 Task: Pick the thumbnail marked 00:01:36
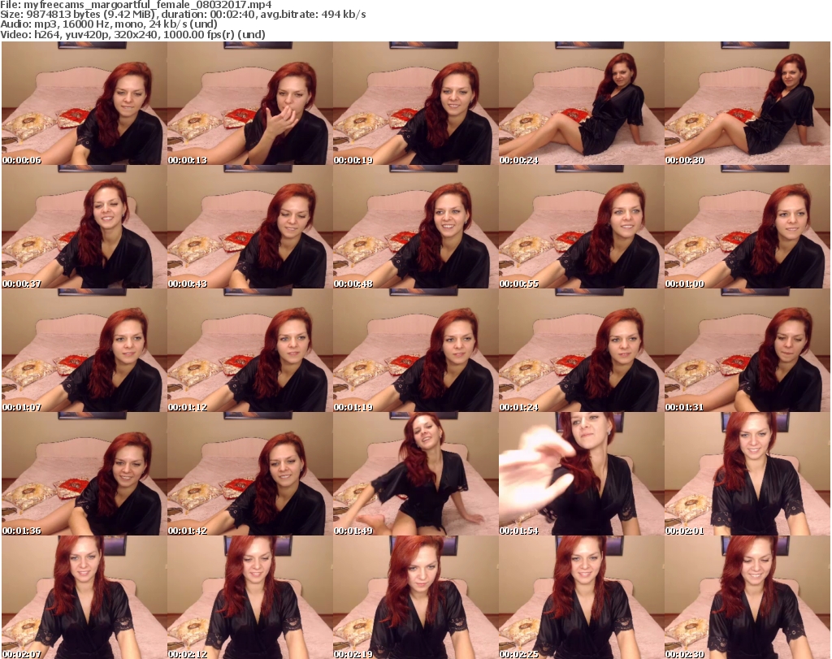84,474
